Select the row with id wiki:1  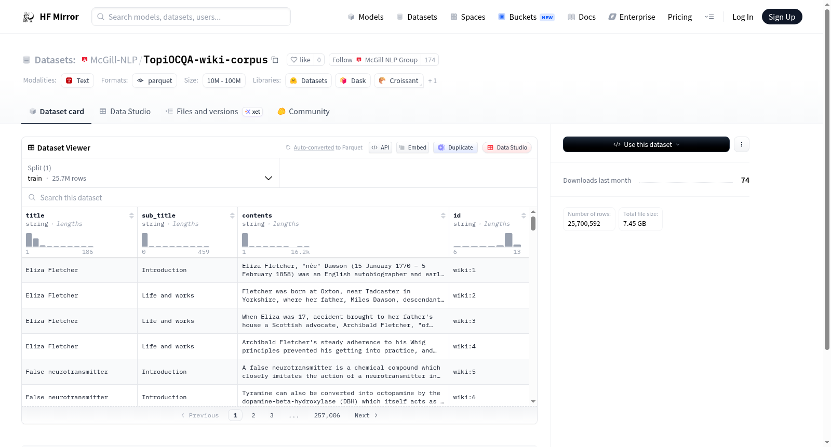click(x=275, y=270)
